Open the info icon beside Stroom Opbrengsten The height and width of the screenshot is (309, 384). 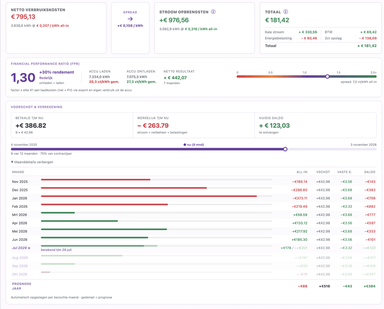tap(213, 12)
